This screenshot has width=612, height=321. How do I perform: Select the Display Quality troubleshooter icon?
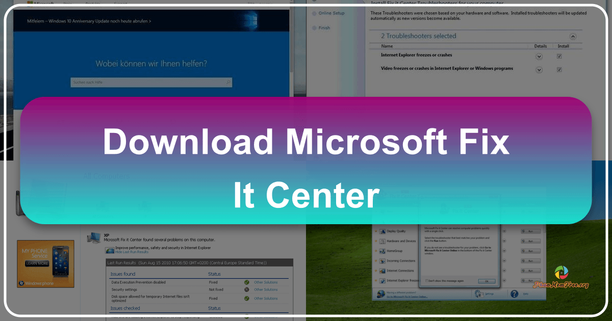coord(382,231)
